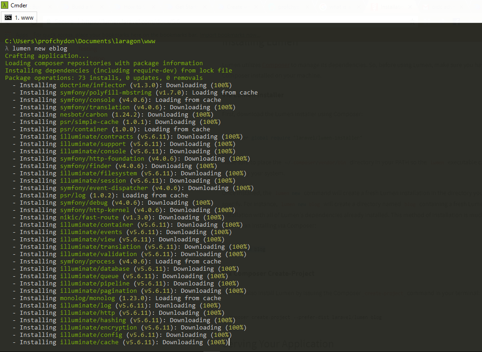This screenshot has height=352, width=482.
Task: Click 'Loading from cache' on symfony/process line
Action: tap(188, 262)
